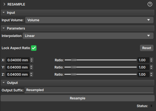Screen dimensions: 156x111
Task: Open the Resample help icon
Action: pos(150,4)
